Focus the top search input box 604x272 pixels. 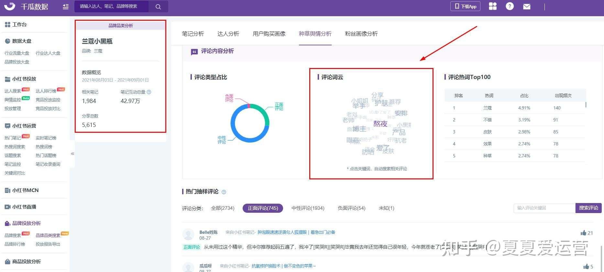click(112, 6)
